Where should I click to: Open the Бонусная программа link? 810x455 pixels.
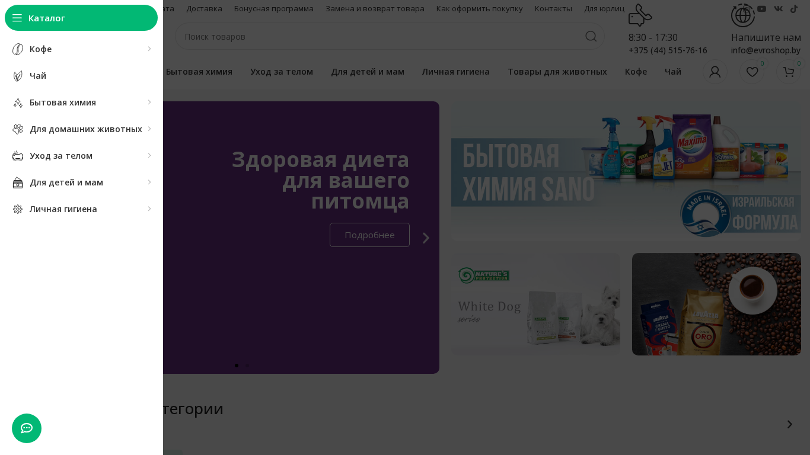coord(274,8)
